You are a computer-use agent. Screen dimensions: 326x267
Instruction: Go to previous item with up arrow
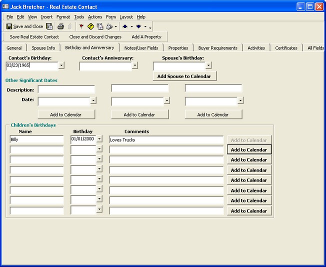click(125, 26)
